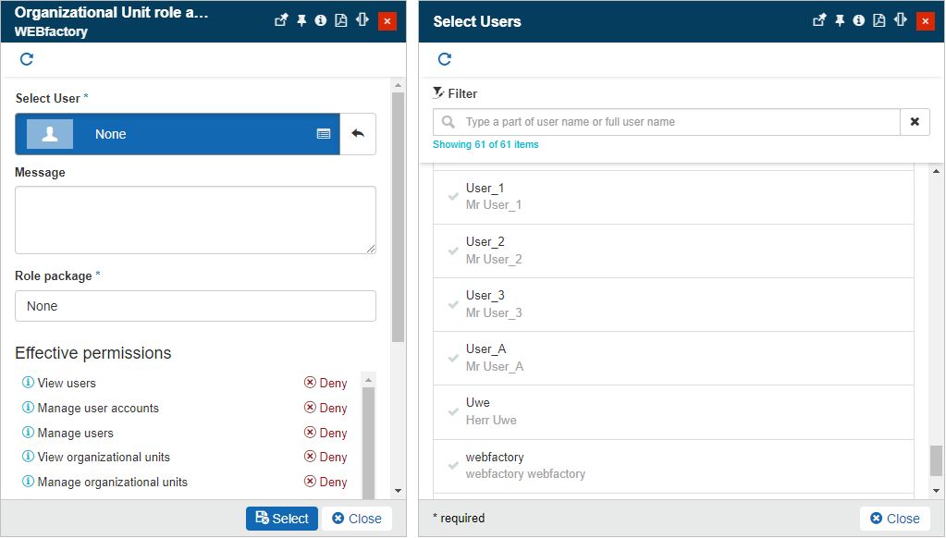Open info for Organizational Unit role window
The width and height of the screenshot is (946, 538).
click(320, 19)
